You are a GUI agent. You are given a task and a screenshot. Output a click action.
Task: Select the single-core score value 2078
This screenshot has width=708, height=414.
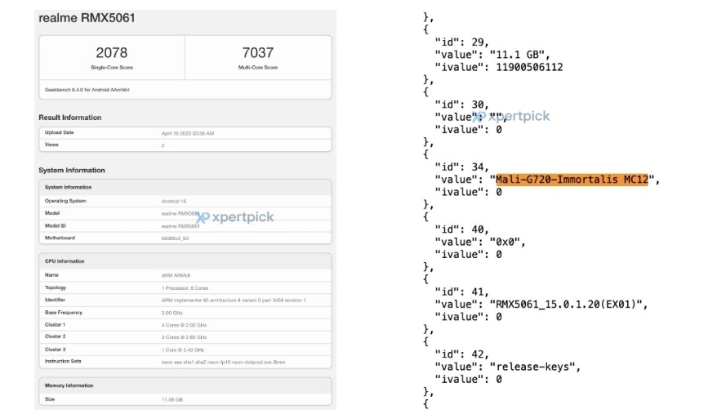112,53
